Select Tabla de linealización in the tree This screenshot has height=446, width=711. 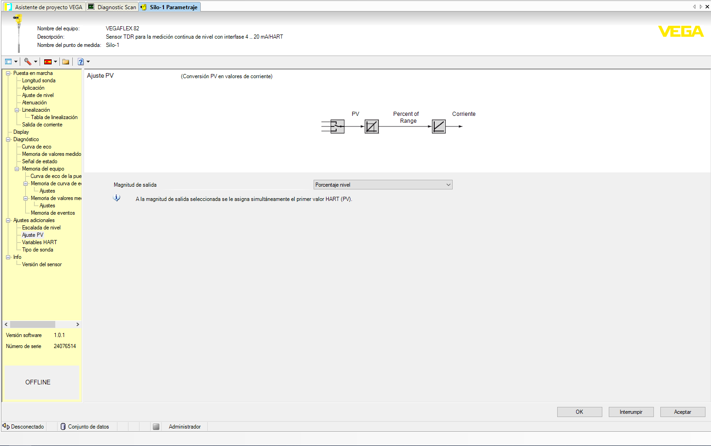55,117
